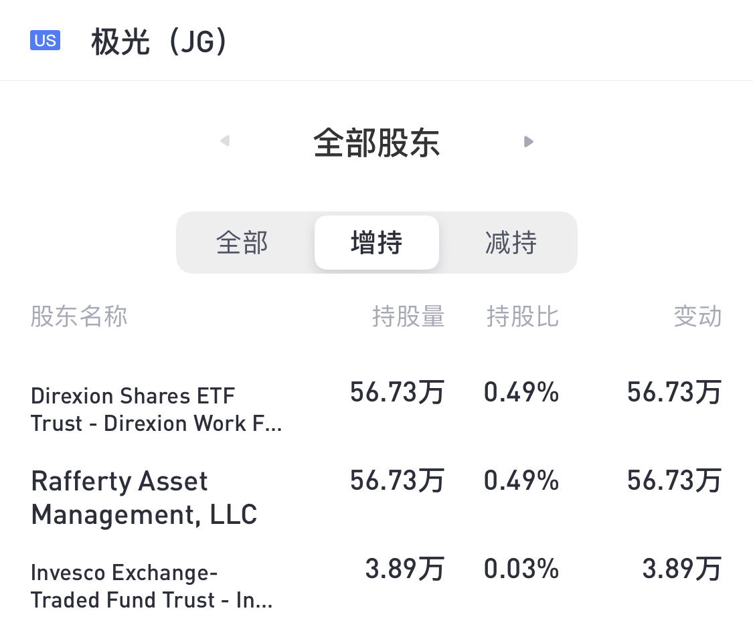The height and width of the screenshot is (643, 753).
Task: Sort by 持股比 column header
Action: (x=522, y=316)
